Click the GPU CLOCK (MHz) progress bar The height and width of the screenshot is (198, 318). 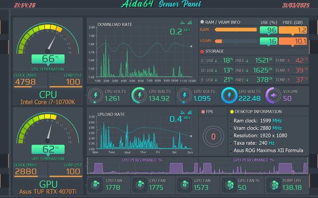pos(30,176)
